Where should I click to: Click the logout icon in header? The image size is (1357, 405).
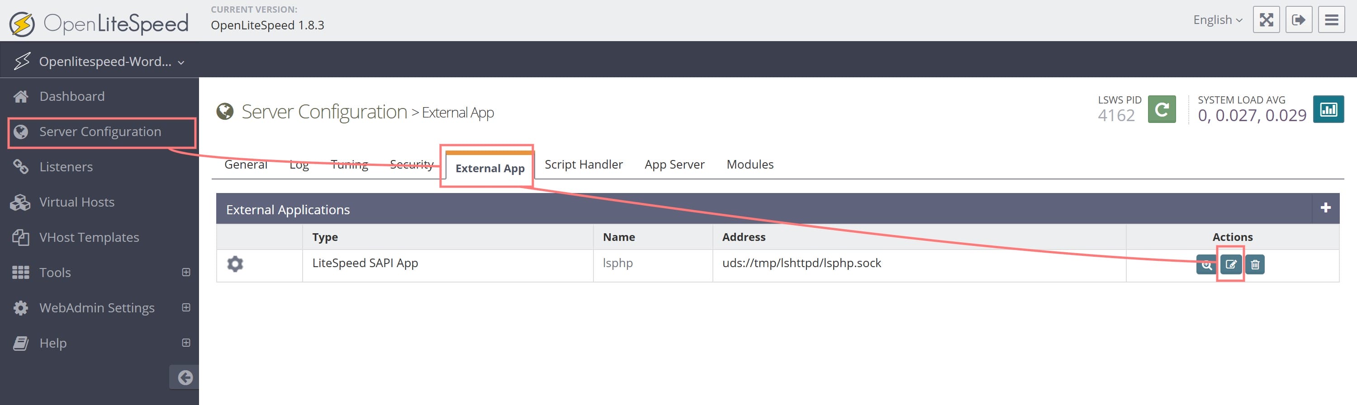(x=1299, y=20)
